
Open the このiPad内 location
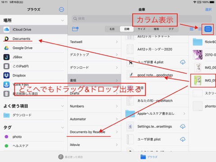coord(34,66)
